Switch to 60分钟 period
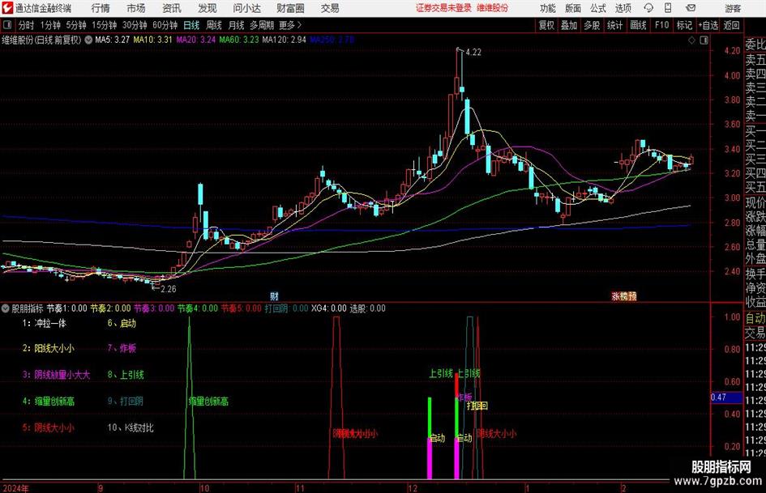The width and height of the screenshot is (766, 493). [x=165, y=25]
